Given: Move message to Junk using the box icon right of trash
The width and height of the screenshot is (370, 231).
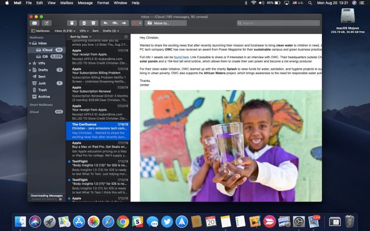Looking at the screenshot, I should [x=93, y=23].
